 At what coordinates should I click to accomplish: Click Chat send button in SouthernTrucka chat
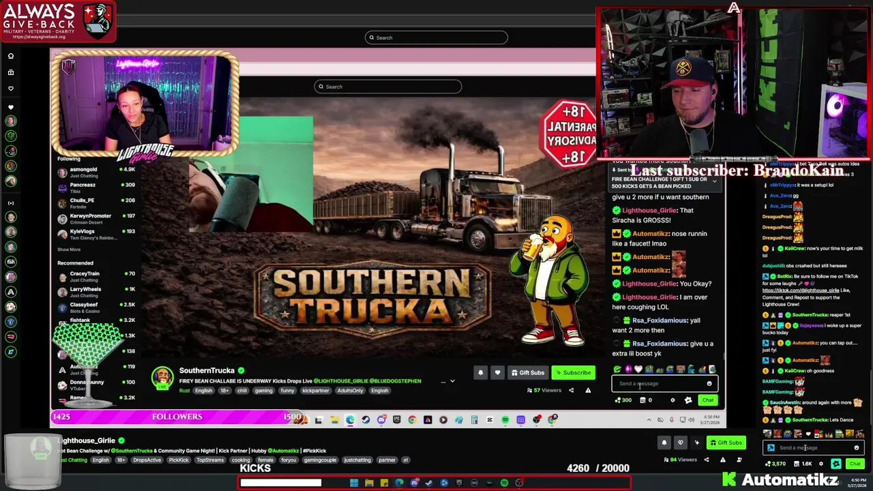(x=708, y=400)
